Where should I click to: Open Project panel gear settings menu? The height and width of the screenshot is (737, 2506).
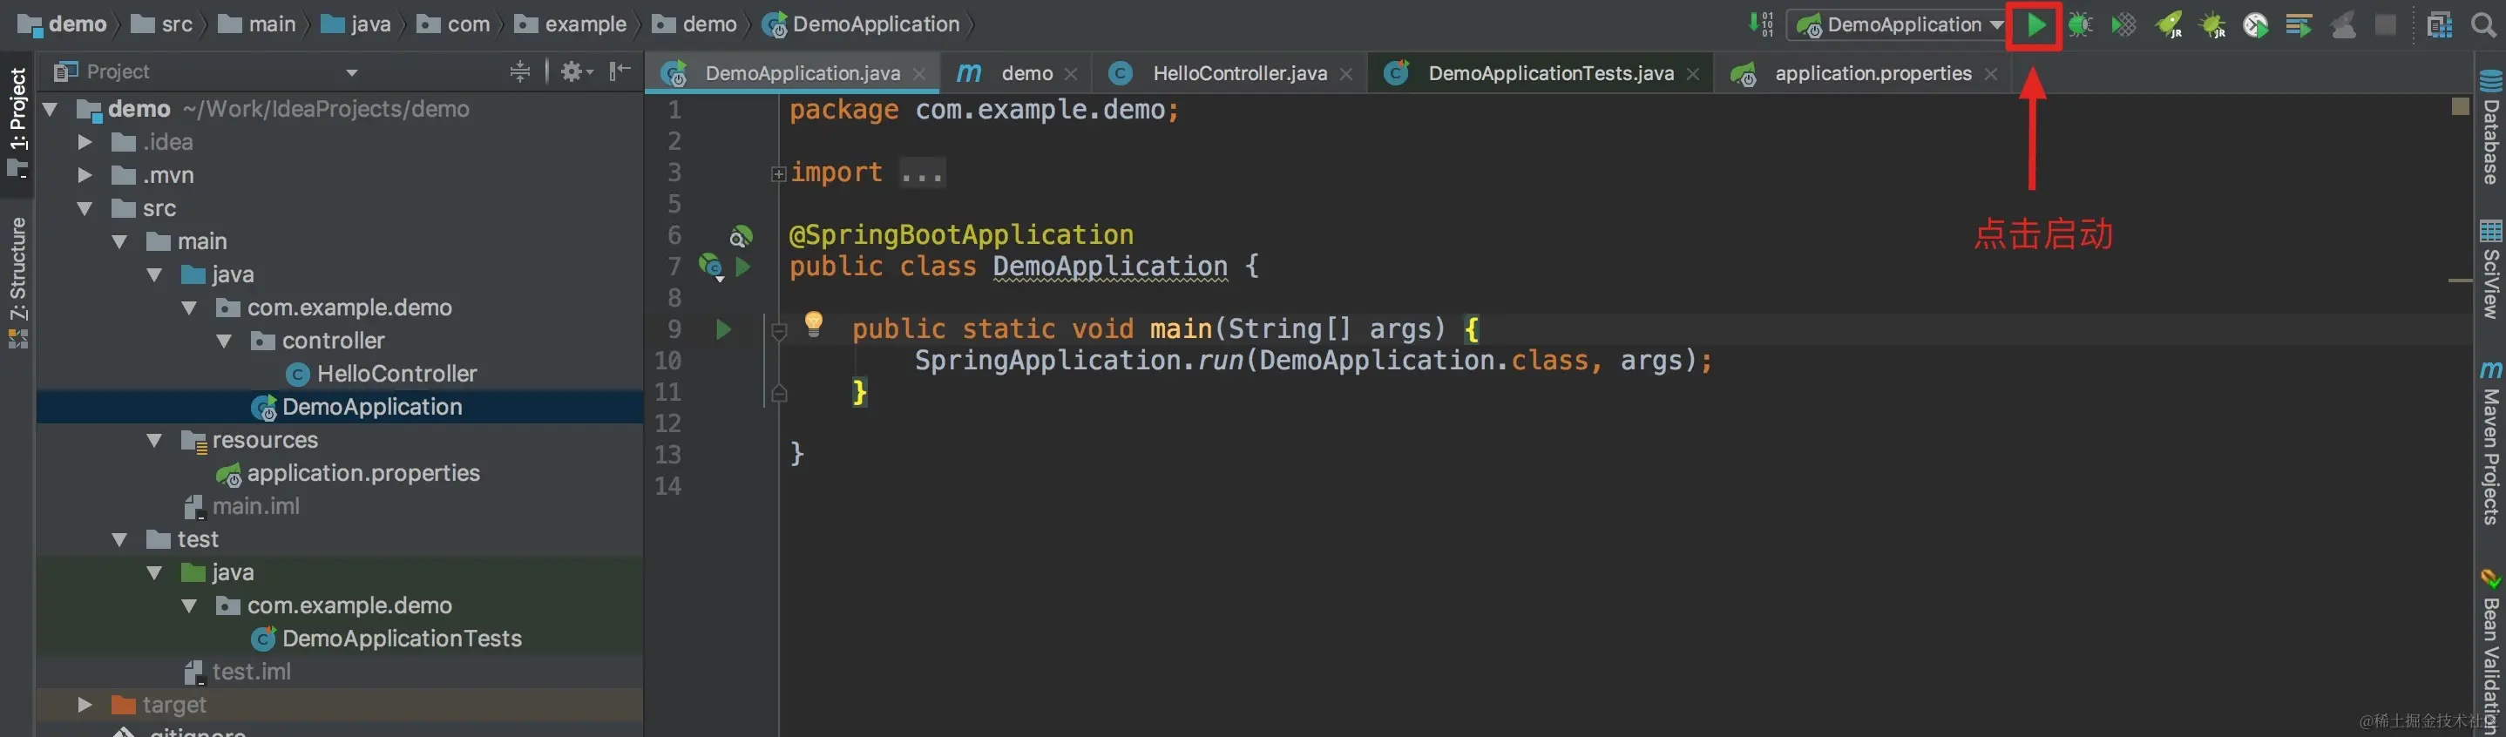click(x=576, y=71)
